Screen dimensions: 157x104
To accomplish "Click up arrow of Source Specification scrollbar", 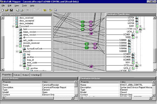I will [x=3, y=18].
